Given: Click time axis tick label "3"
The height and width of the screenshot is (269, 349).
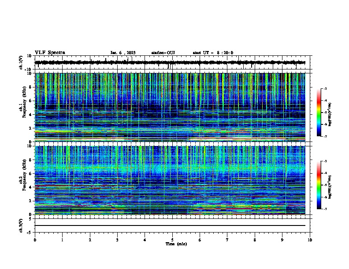Looking at the screenshot, I should (x=117, y=240).
